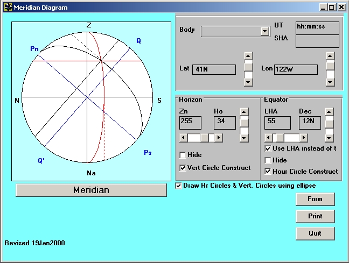Click right arrow of Zn horizontal scrollbar

tap(219, 138)
